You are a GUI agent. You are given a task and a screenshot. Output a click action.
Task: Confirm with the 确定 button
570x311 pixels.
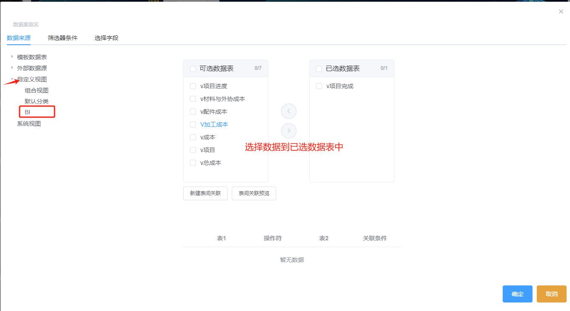[517, 294]
